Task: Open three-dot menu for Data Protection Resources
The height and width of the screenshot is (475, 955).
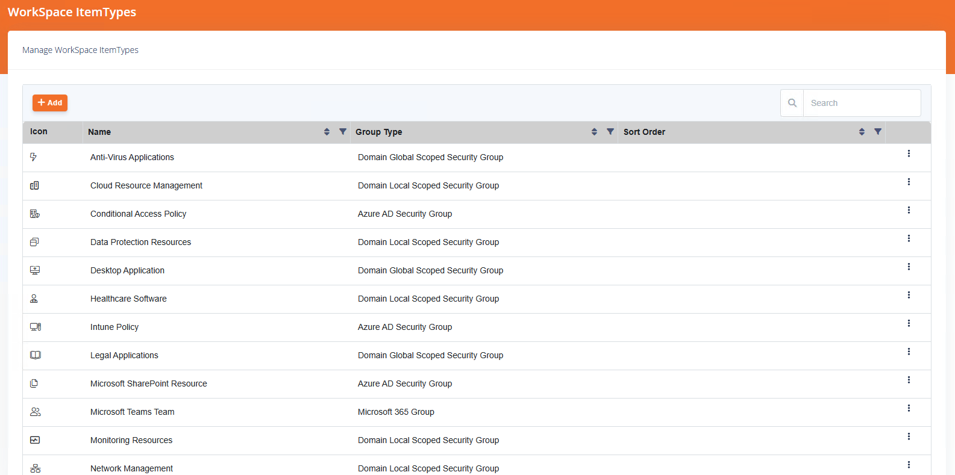Action: click(x=909, y=238)
